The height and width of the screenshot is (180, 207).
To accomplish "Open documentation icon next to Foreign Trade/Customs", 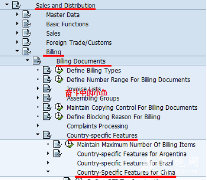I will tap(27, 42).
